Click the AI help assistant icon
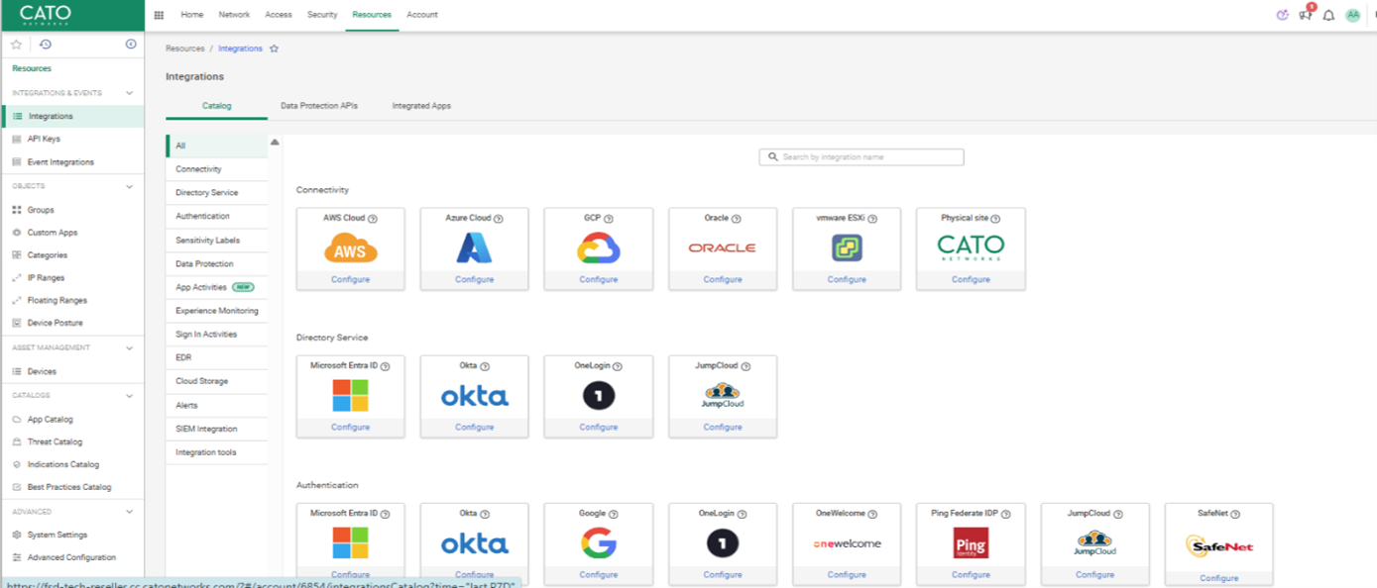The height and width of the screenshot is (588, 1377). tap(1283, 15)
